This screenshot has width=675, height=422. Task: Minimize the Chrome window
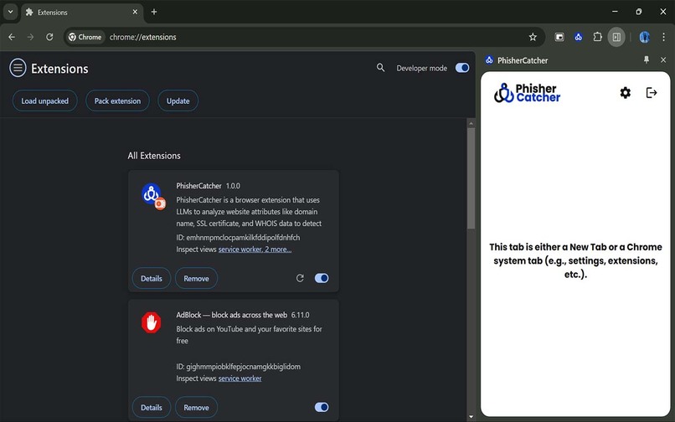click(x=615, y=12)
